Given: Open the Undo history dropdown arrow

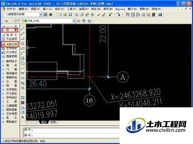Looking at the screenshot, I should [x=114, y=15].
